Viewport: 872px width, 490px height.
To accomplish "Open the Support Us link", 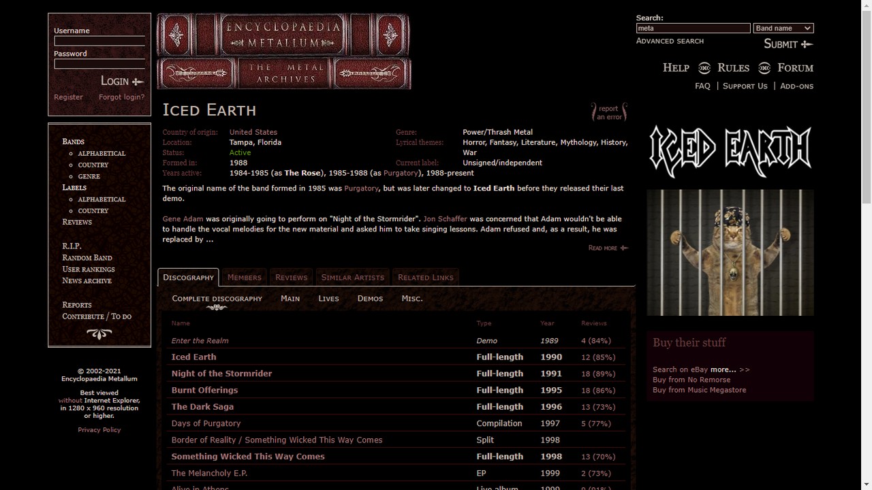I will pos(745,86).
